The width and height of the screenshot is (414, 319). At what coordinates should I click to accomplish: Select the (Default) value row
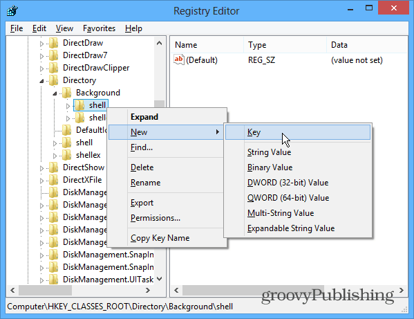tap(289, 60)
